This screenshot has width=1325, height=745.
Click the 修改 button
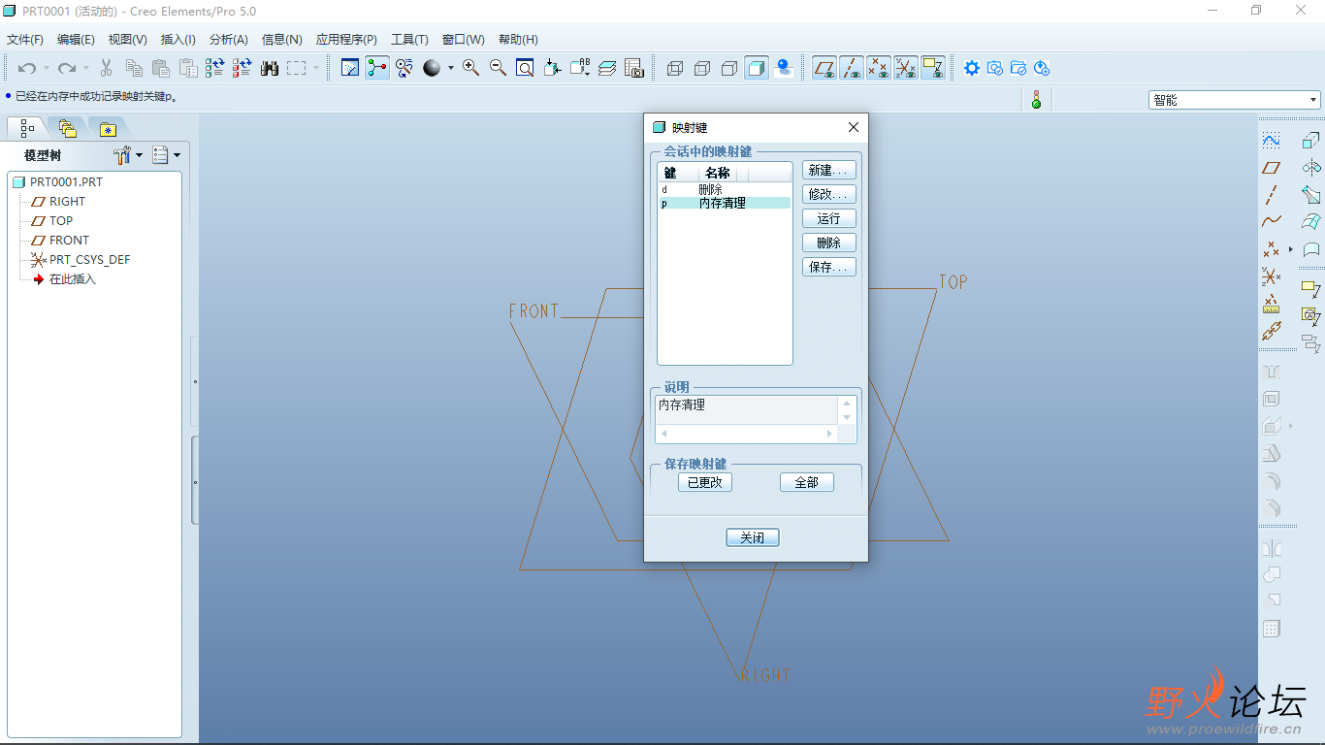point(829,194)
